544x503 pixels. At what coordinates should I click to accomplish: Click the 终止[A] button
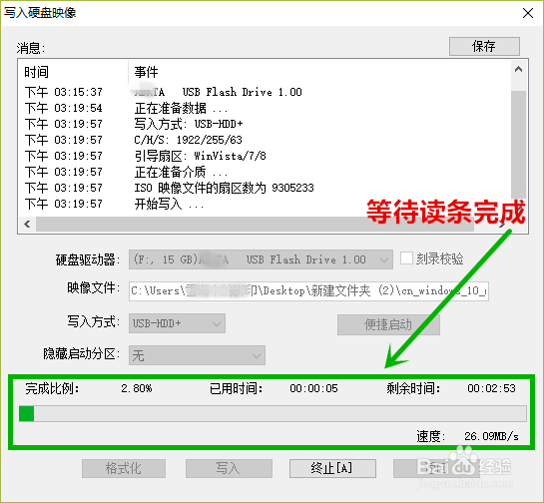332,468
